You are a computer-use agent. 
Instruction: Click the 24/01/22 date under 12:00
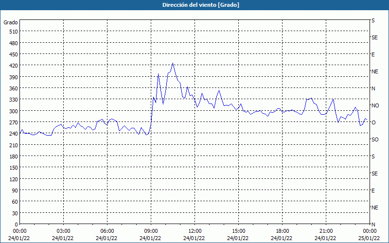[x=194, y=238]
